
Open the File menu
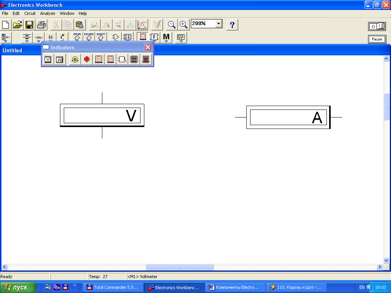5,13
